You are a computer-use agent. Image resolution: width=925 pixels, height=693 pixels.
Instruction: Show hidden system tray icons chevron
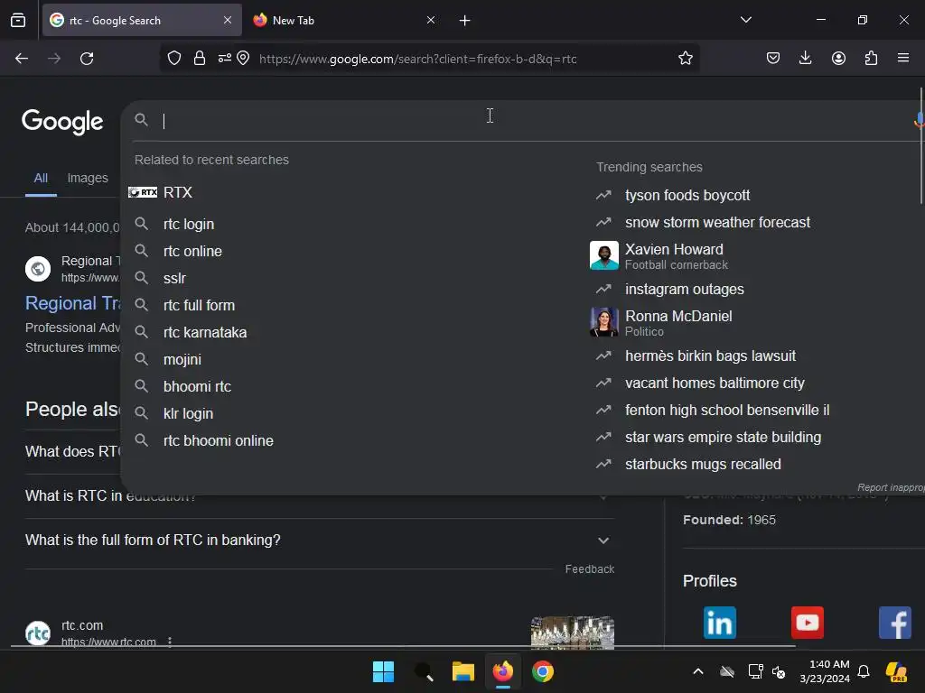[698, 671]
